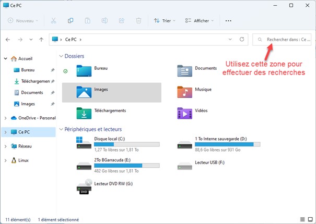Viewport: 316px width, 224px height.
Task: Open the three-dots more options menu
Action: [228, 21]
